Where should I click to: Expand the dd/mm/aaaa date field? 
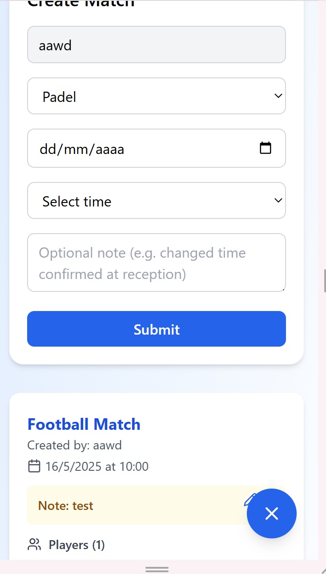point(133,148)
